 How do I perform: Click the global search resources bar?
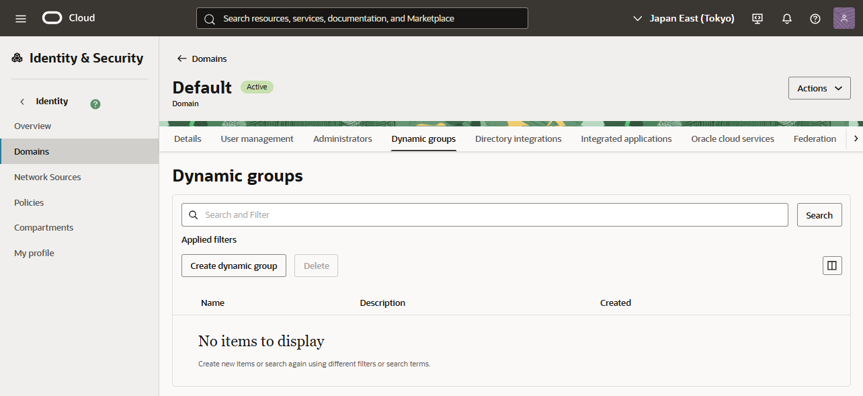pos(362,18)
